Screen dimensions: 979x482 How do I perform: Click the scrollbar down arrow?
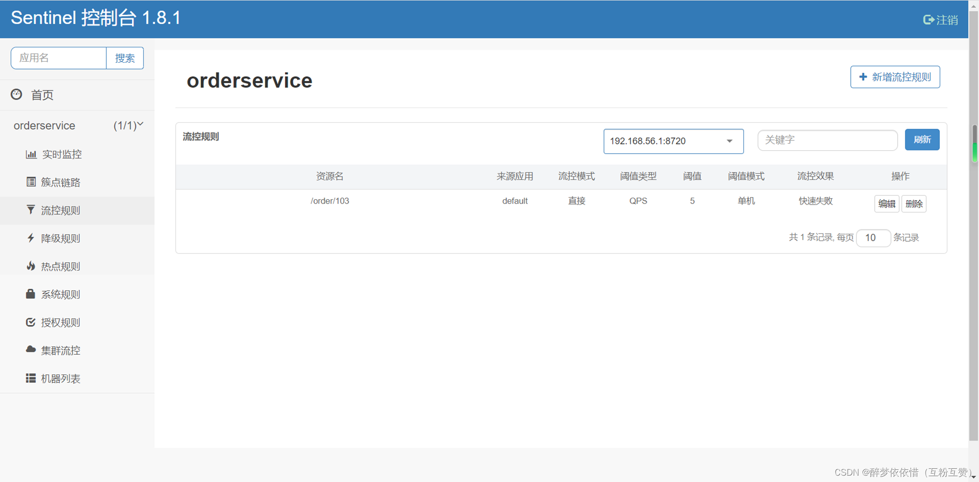click(x=974, y=477)
